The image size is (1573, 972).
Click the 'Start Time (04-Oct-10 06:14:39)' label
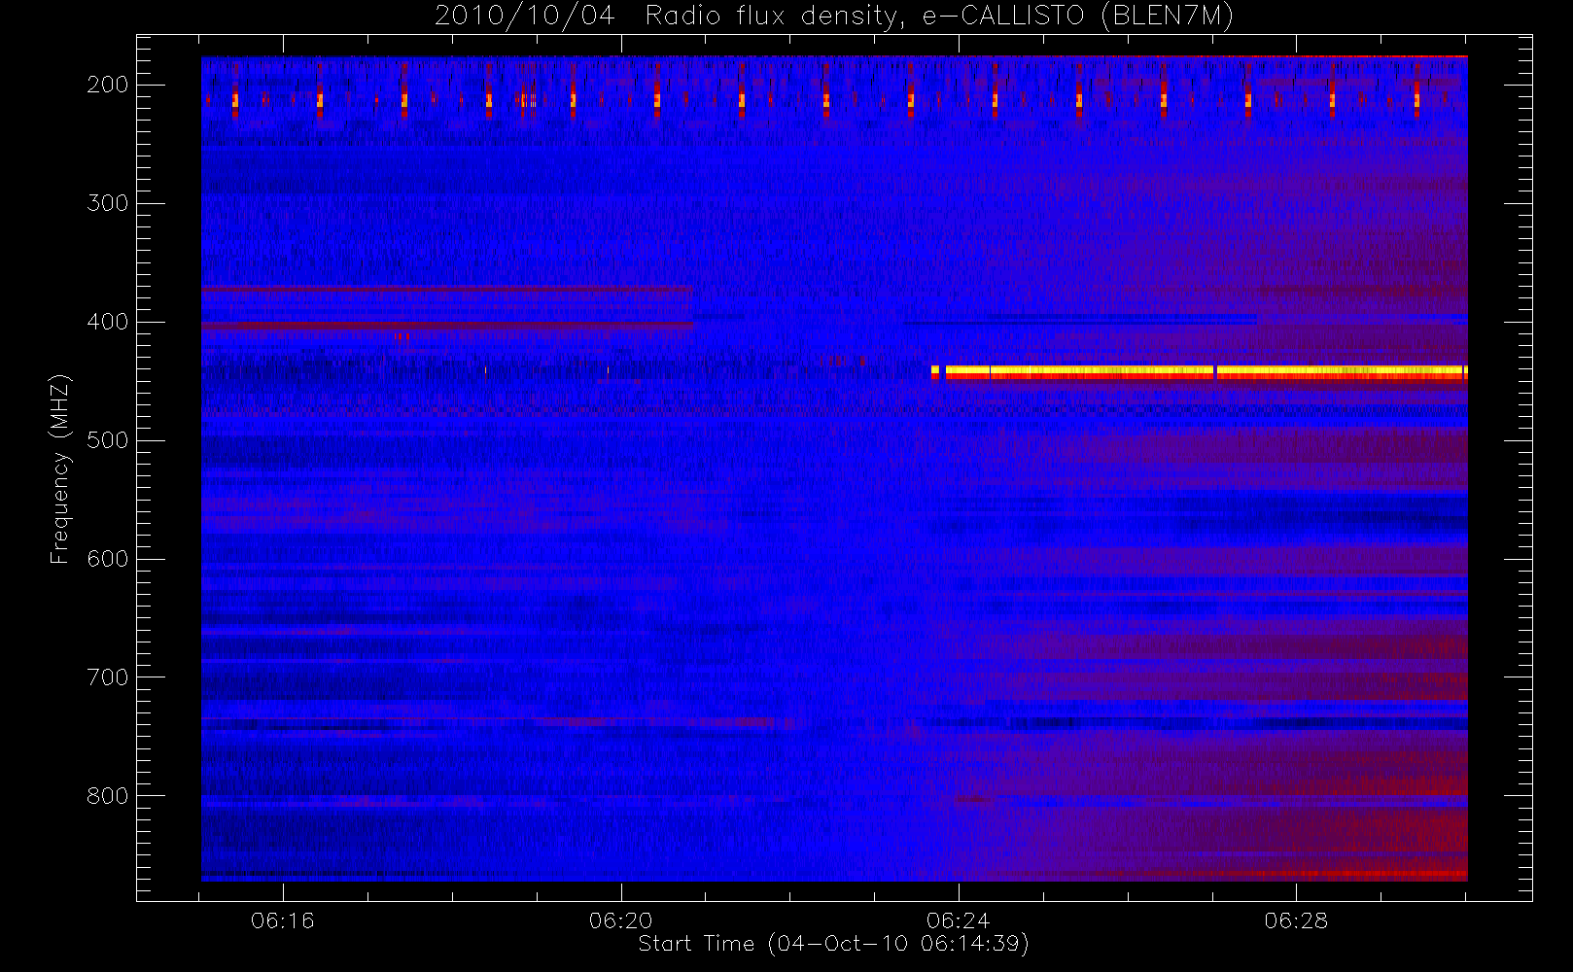[x=833, y=944]
